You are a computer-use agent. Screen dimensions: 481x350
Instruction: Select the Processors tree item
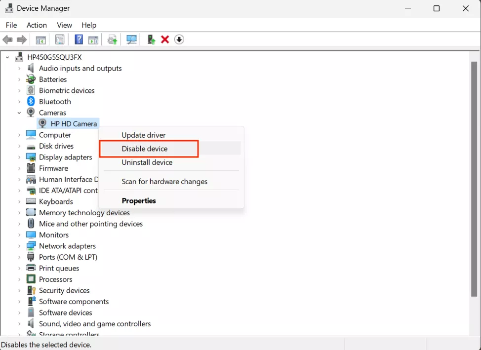click(55, 279)
